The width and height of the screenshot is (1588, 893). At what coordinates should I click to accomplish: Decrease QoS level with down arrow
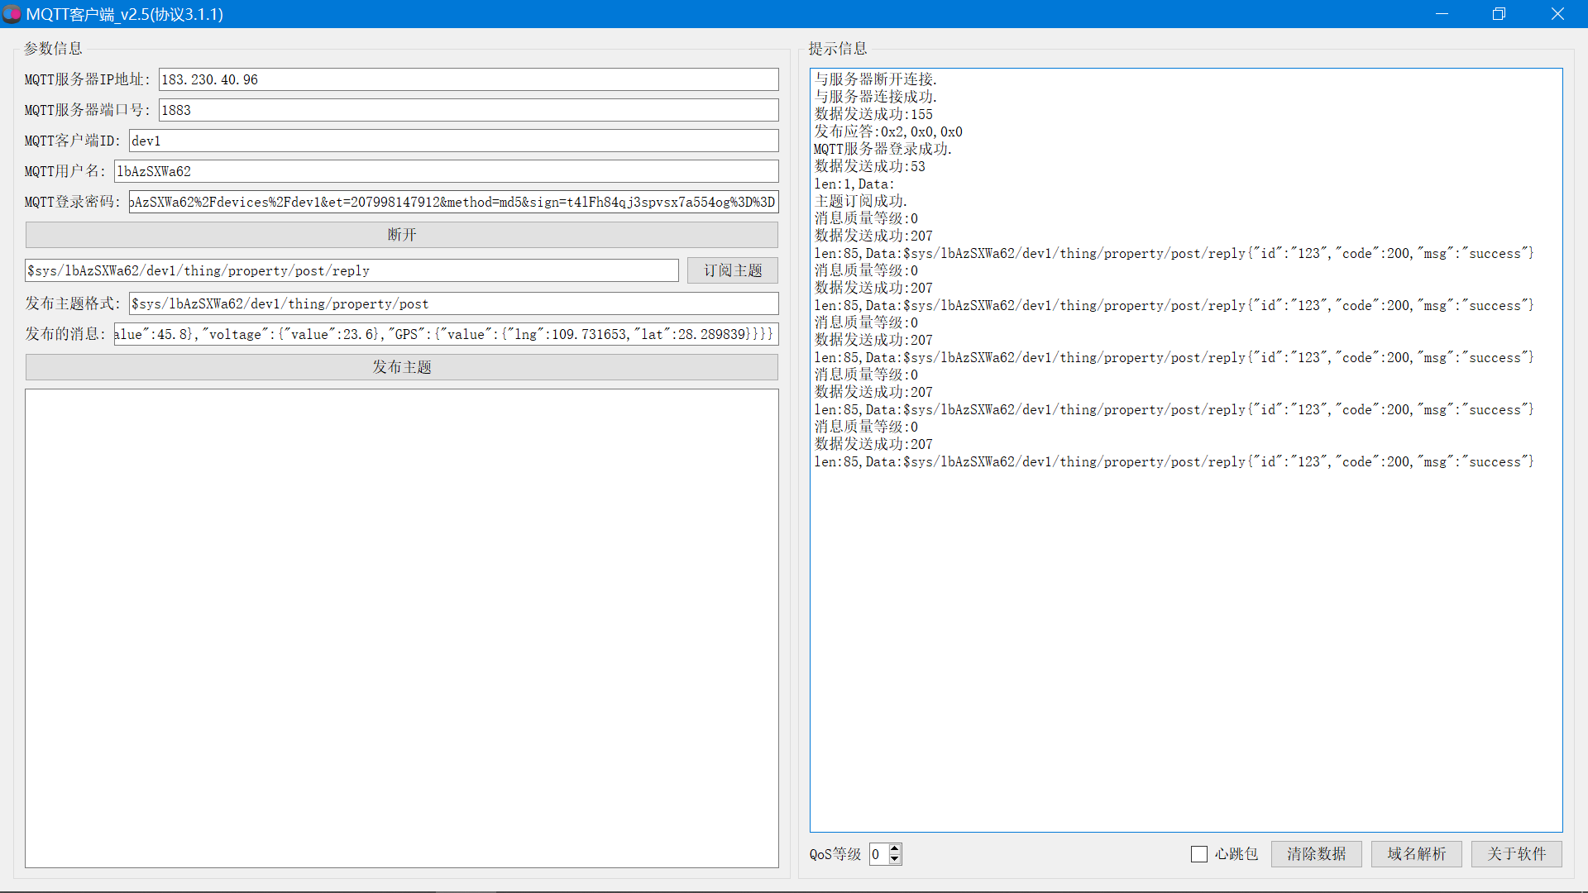895,860
